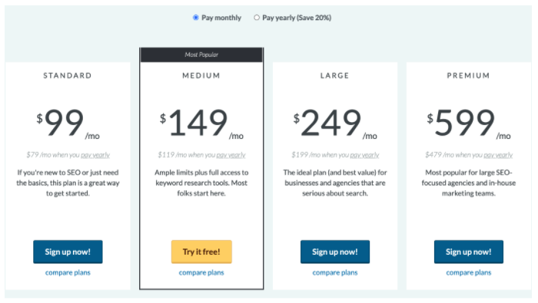Select the Pay monthly radio button
This screenshot has width=538, height=303.
point(195,18)
